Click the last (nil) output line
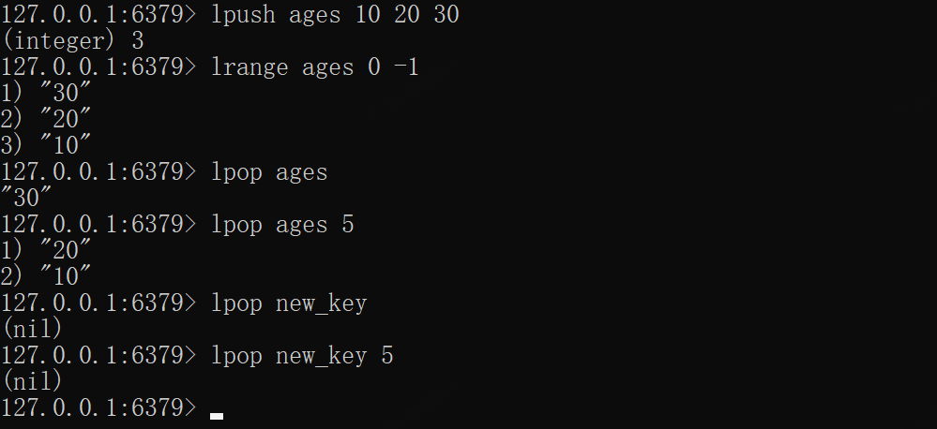The width and height of the screenshot is (937, 429). (x=33, y=381)
